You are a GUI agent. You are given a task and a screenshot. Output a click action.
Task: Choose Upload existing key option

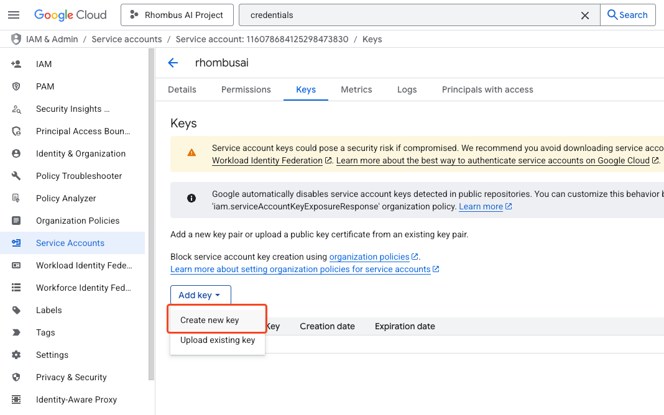tap(218, 340)
